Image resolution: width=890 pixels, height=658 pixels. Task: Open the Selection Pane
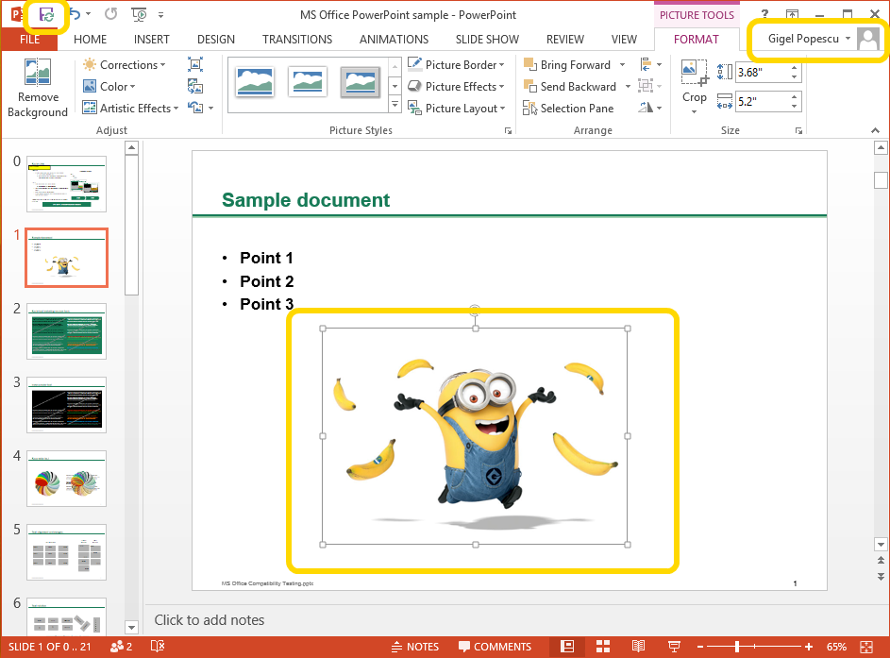tap(568, 108)
